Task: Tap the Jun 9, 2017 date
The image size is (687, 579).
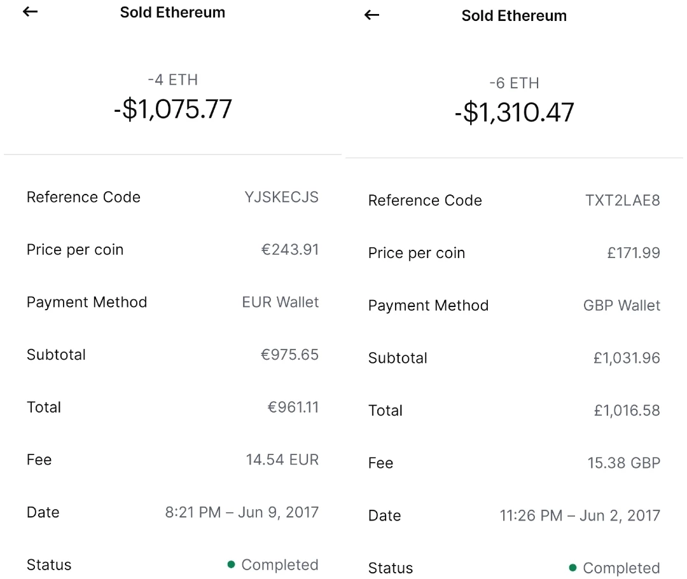Action: click(x=278, y=512)
